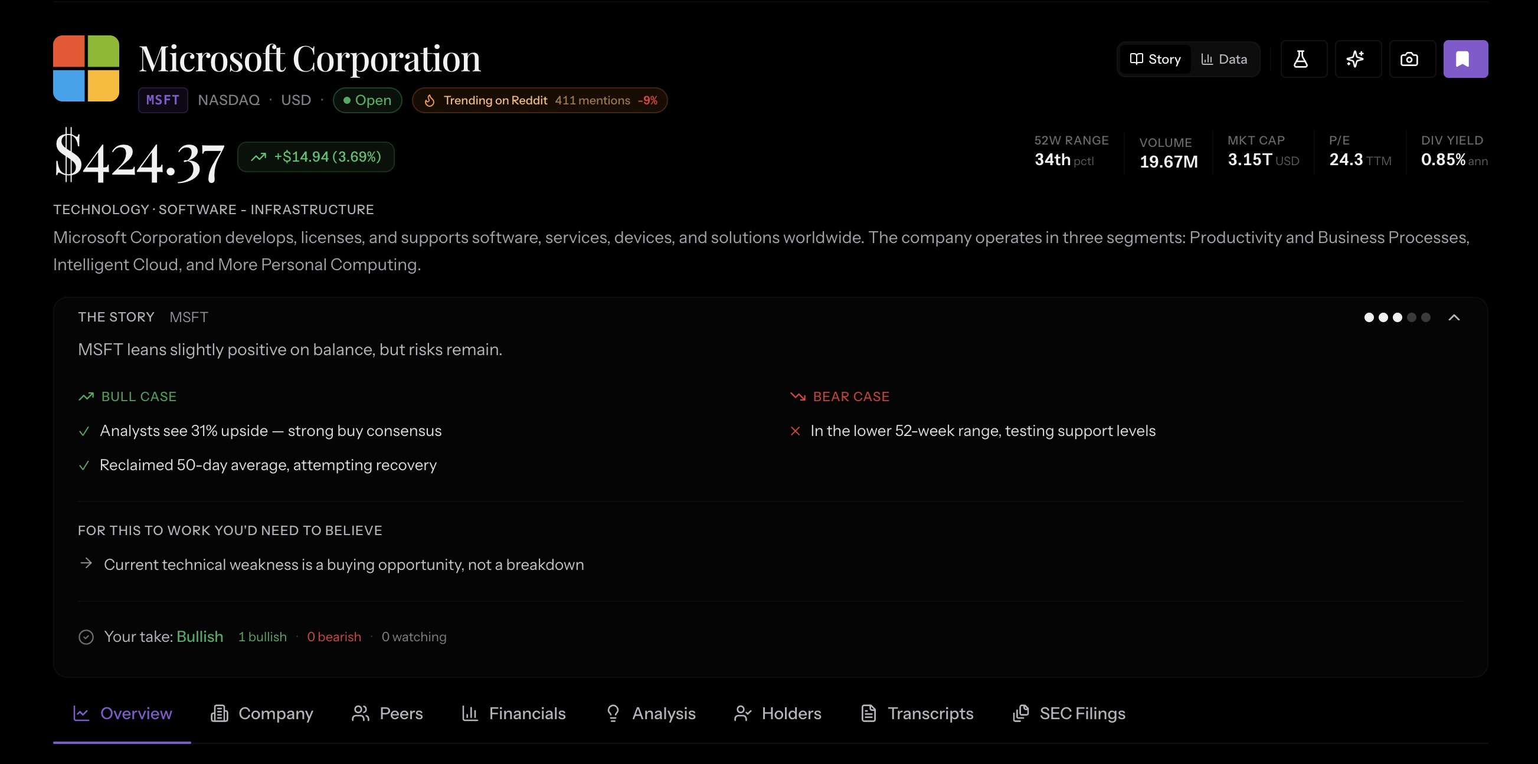
Task: Switch to the Financials tab
Action: [513, 714]
